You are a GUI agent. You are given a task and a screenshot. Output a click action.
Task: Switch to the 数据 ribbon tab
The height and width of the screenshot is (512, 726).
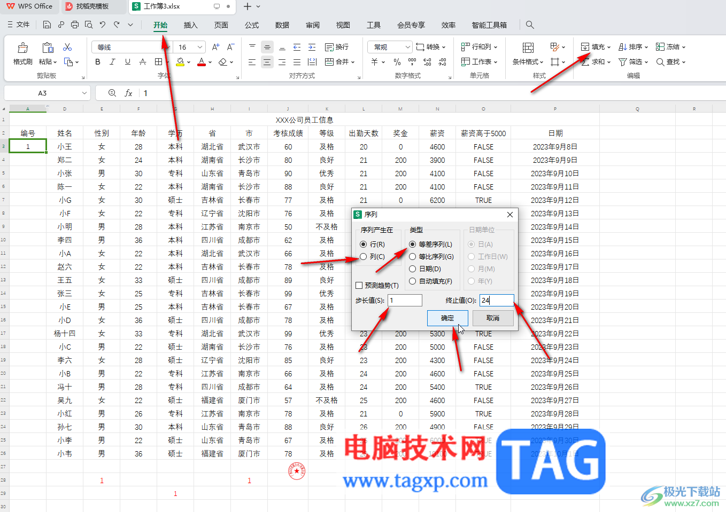[x=282, y=25]
